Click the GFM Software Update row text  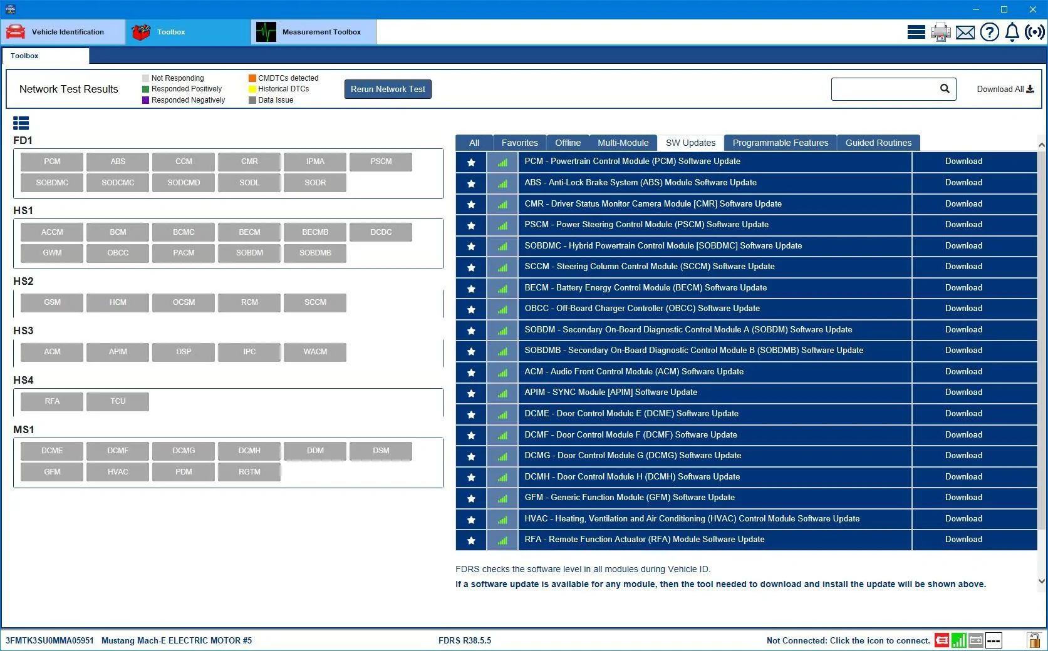(630, 498)
